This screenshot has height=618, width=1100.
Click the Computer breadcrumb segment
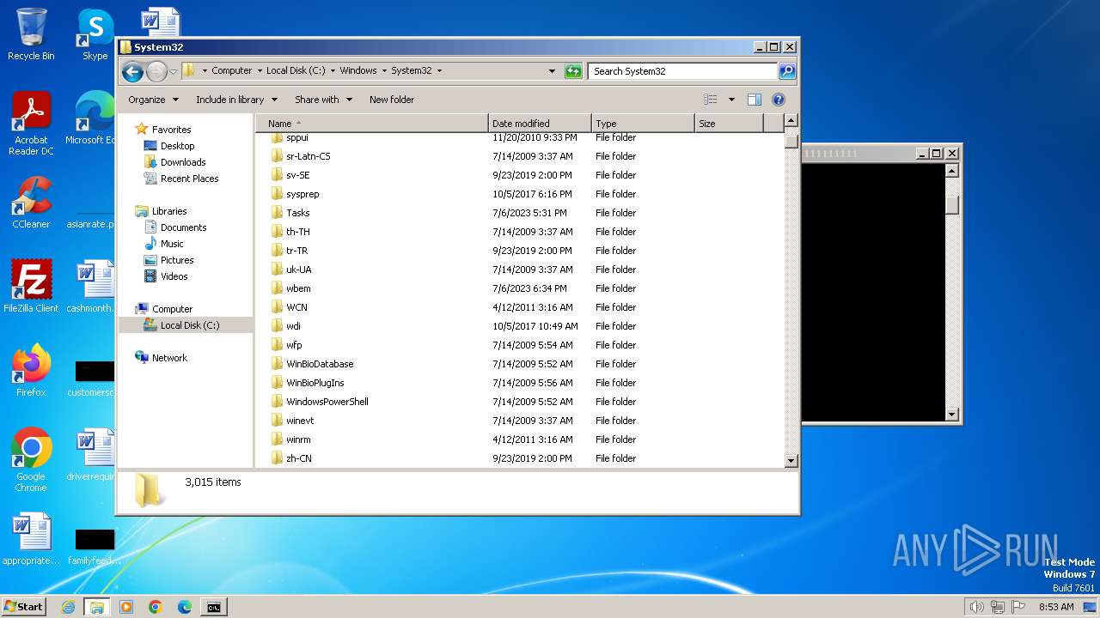232,71
